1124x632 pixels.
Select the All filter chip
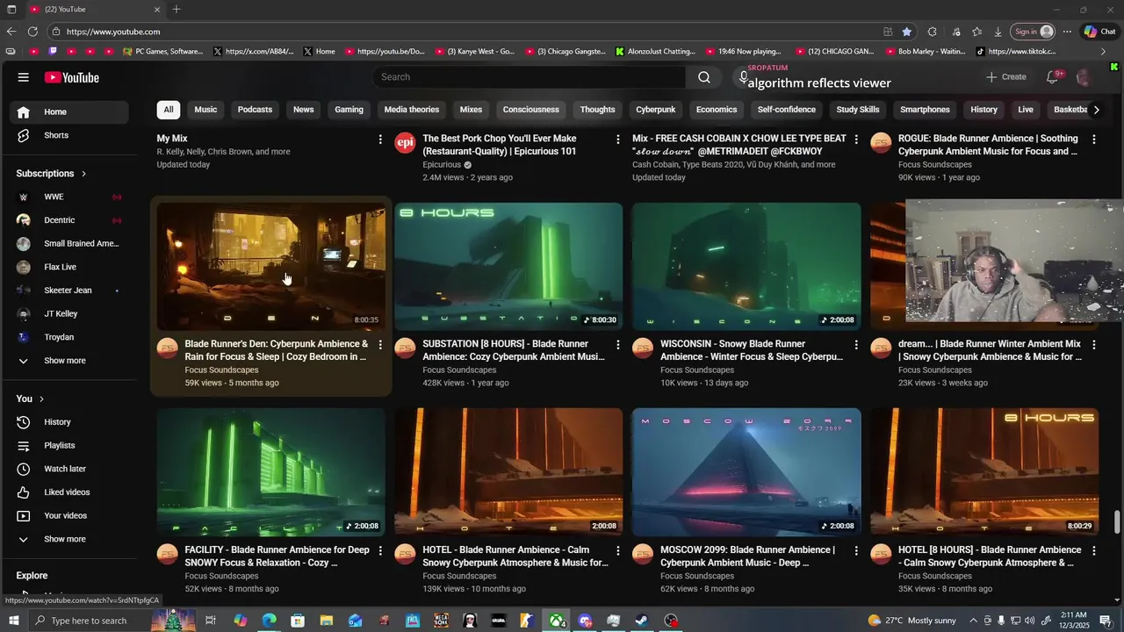pyautogui.click(x=169, y=110)
